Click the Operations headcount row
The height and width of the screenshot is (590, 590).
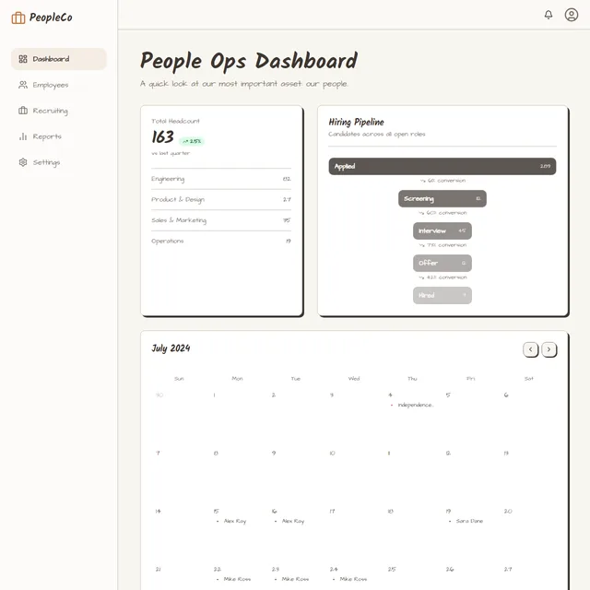(221, 241)
